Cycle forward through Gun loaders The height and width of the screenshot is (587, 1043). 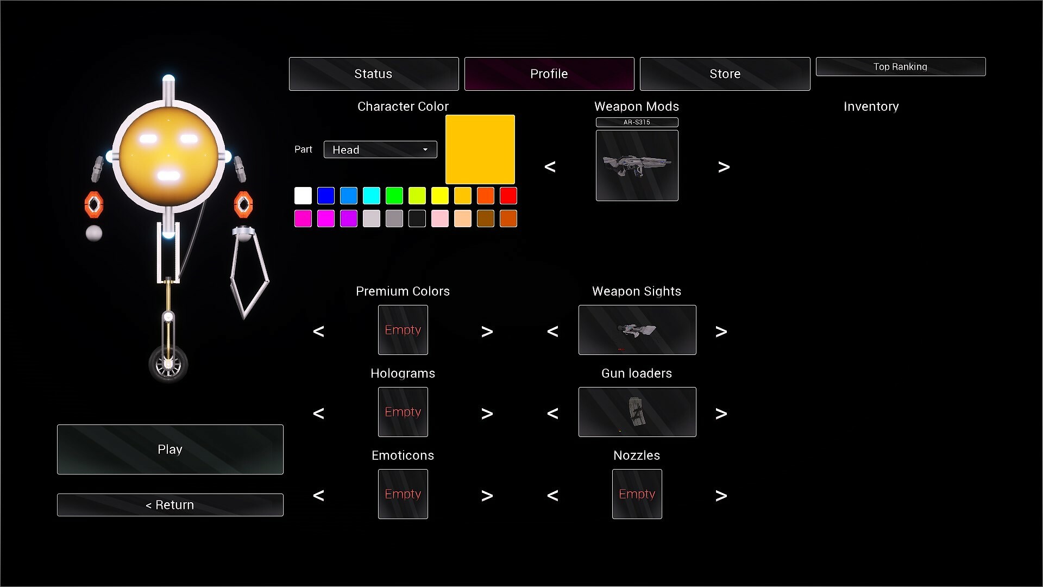[721, 413]
